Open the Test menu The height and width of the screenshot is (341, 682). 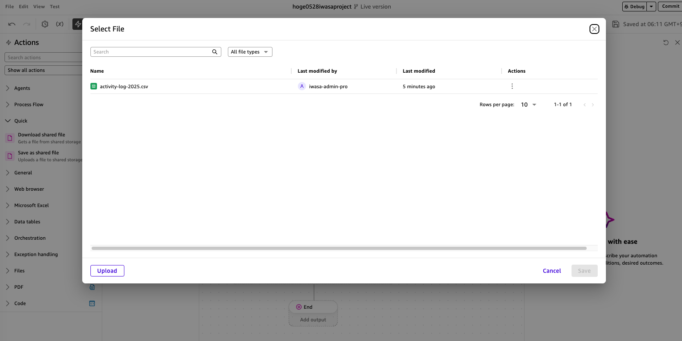(55, 7)
